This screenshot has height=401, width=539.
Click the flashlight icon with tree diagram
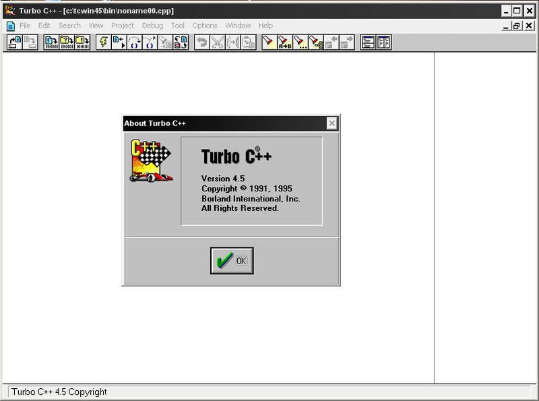[316, 42]
